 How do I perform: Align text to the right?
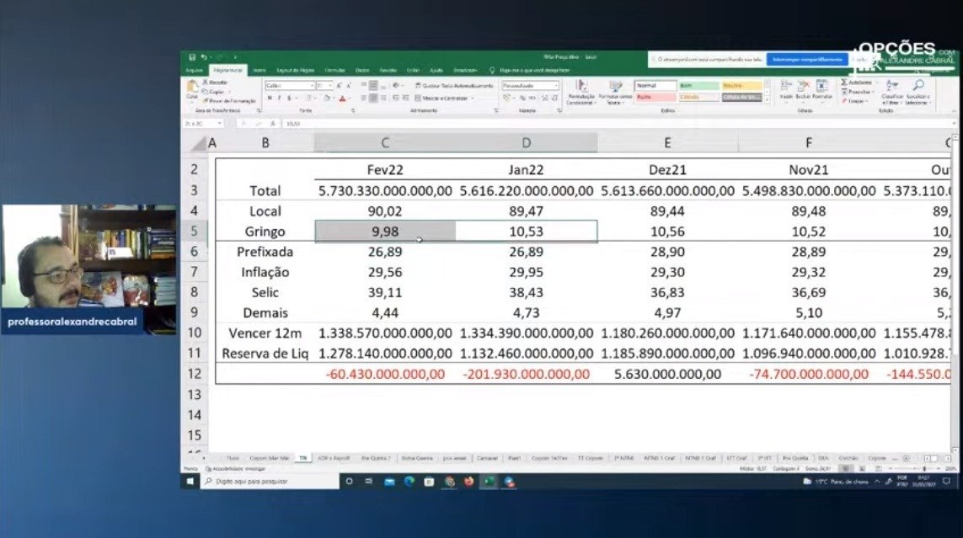point(383,99)
